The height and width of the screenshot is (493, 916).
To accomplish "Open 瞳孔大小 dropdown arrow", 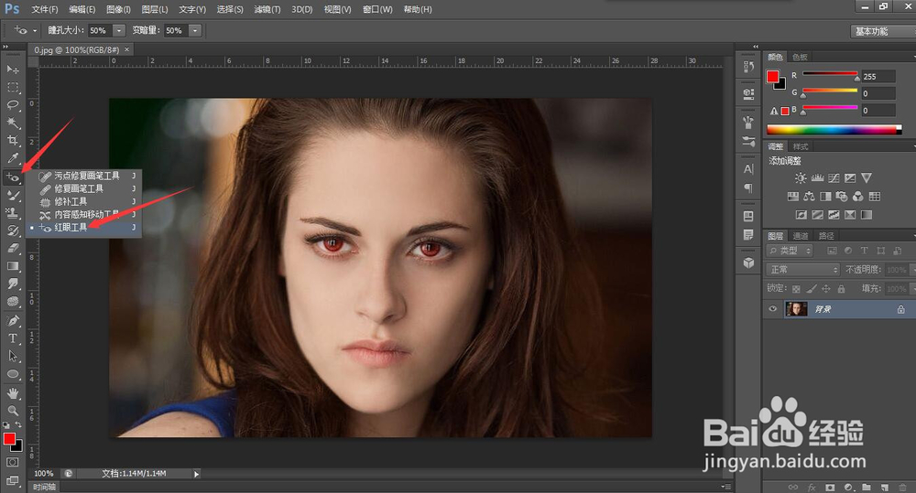I will (x=119, y=30).
